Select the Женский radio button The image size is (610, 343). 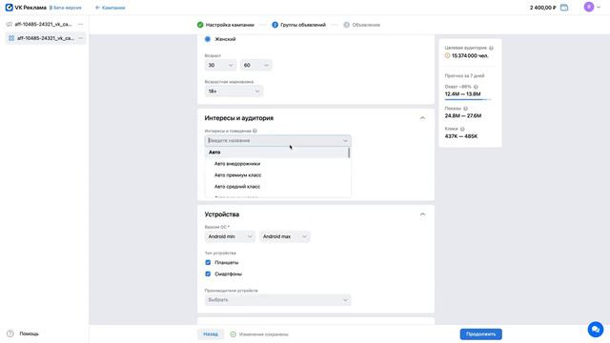[x=208, y=39]
